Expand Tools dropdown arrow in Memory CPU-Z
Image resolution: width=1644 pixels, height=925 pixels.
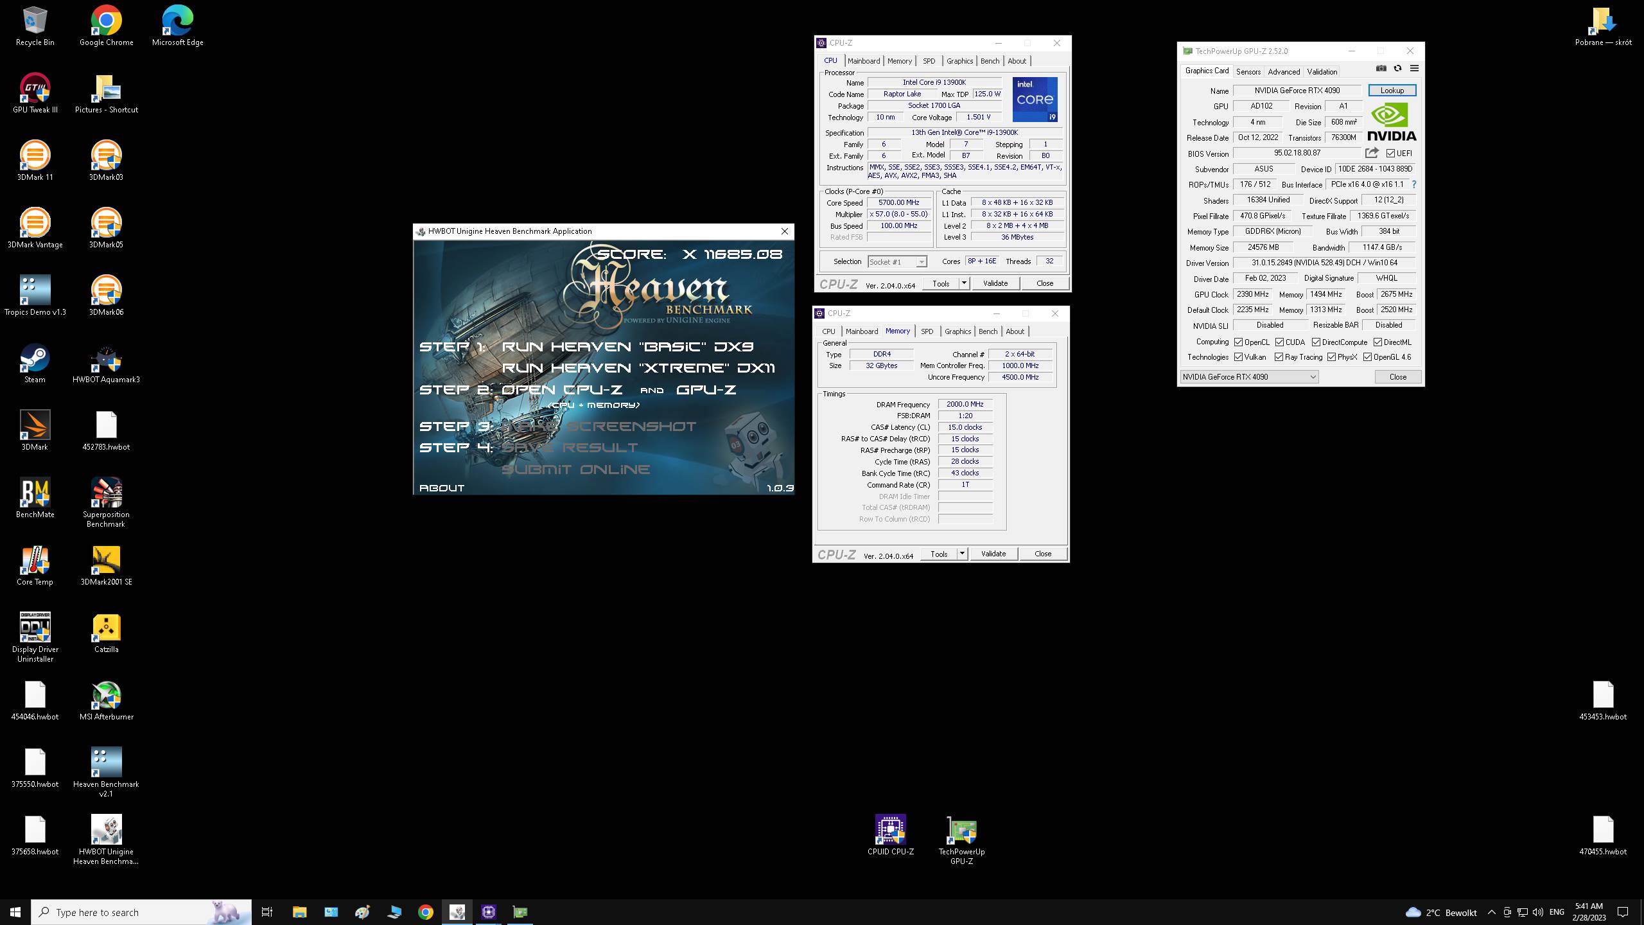[x=962, y=554]
